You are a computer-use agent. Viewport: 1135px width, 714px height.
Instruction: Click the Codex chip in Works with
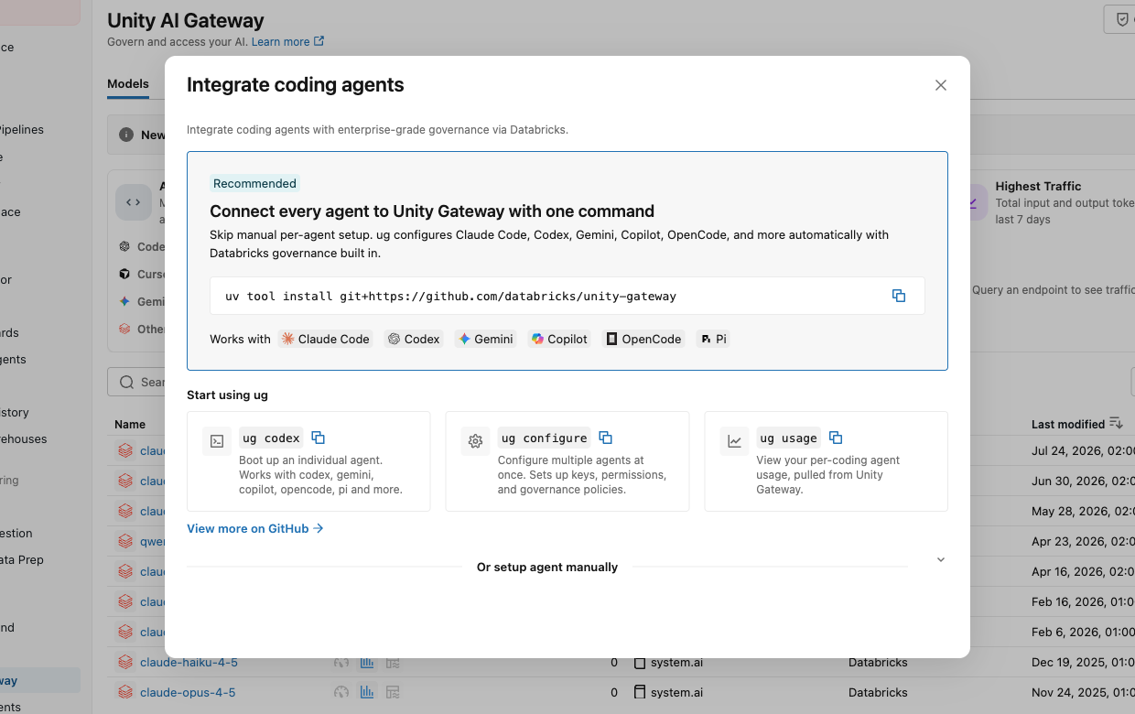[414, 339]
